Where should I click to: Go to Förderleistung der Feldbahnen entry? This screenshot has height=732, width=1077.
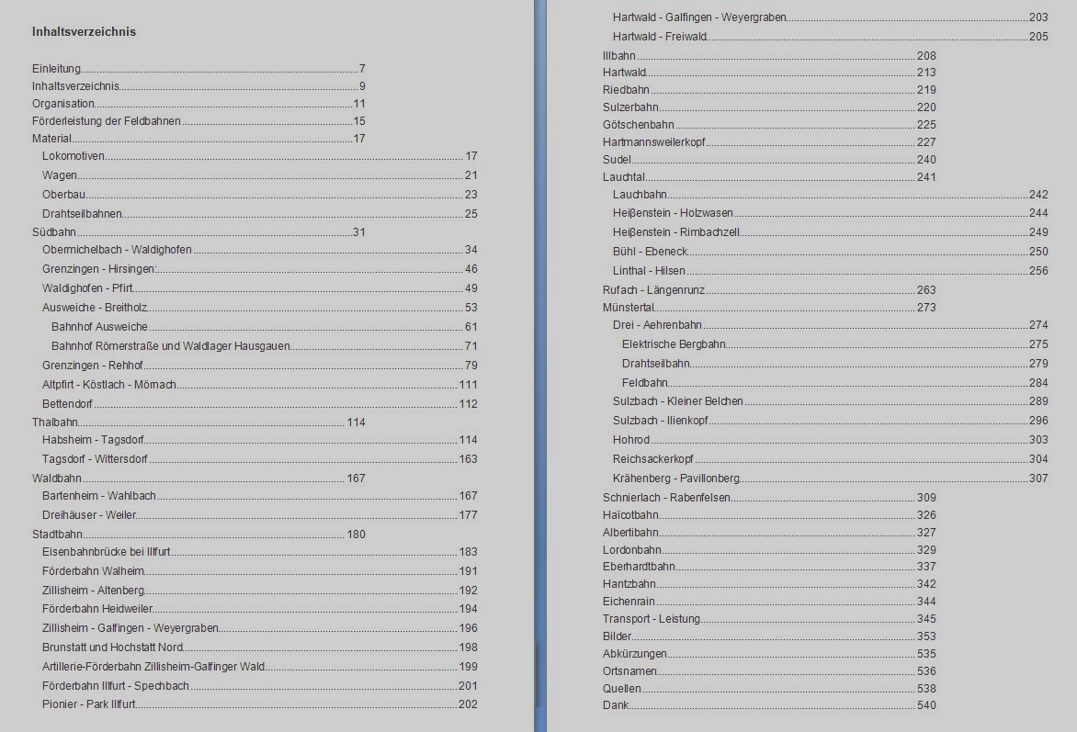(x=107, y=121)
